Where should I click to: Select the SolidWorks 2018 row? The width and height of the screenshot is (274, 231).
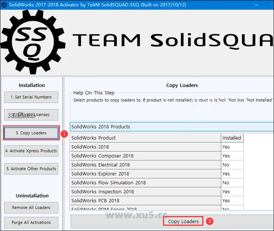point(145,147)
